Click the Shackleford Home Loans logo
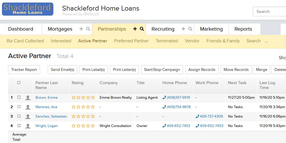 pyautogui.click(x=28, y=9)
